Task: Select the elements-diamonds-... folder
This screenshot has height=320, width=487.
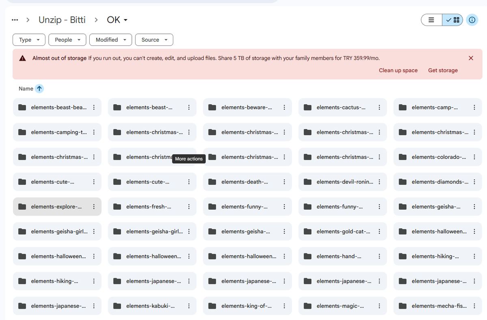Action: click(x=438, y=182)
